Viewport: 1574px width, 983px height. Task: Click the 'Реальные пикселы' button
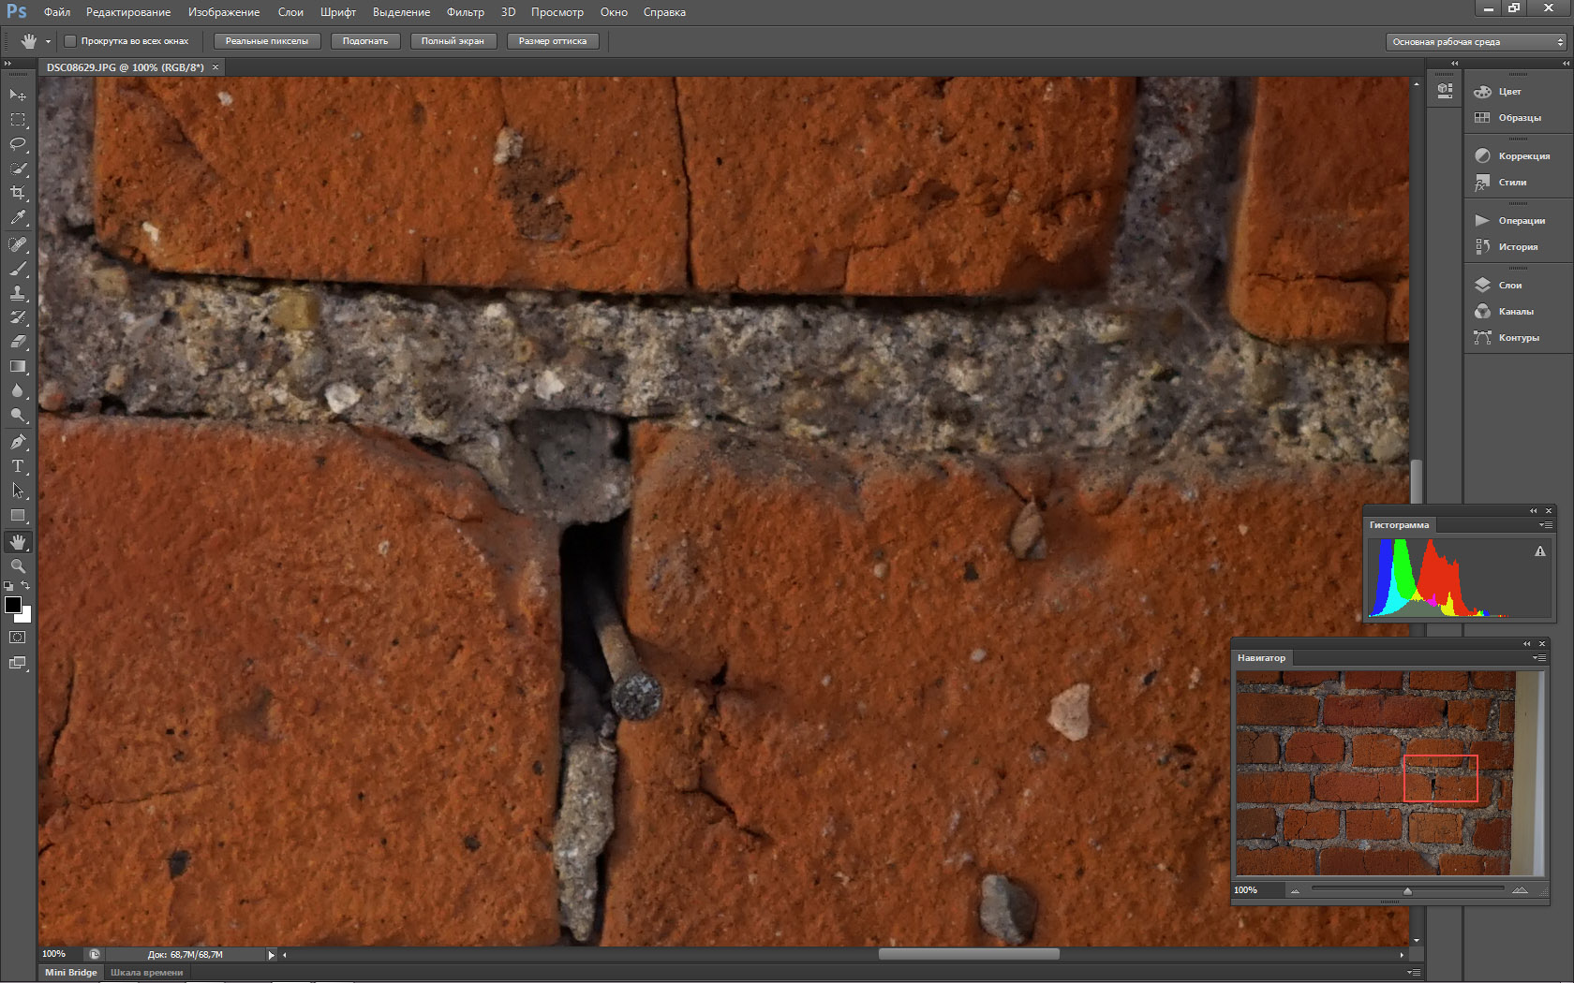point(267,41)
